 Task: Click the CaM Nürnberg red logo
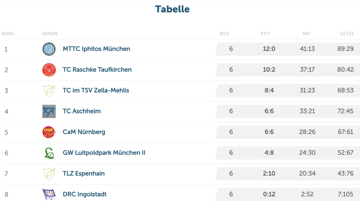49,132
